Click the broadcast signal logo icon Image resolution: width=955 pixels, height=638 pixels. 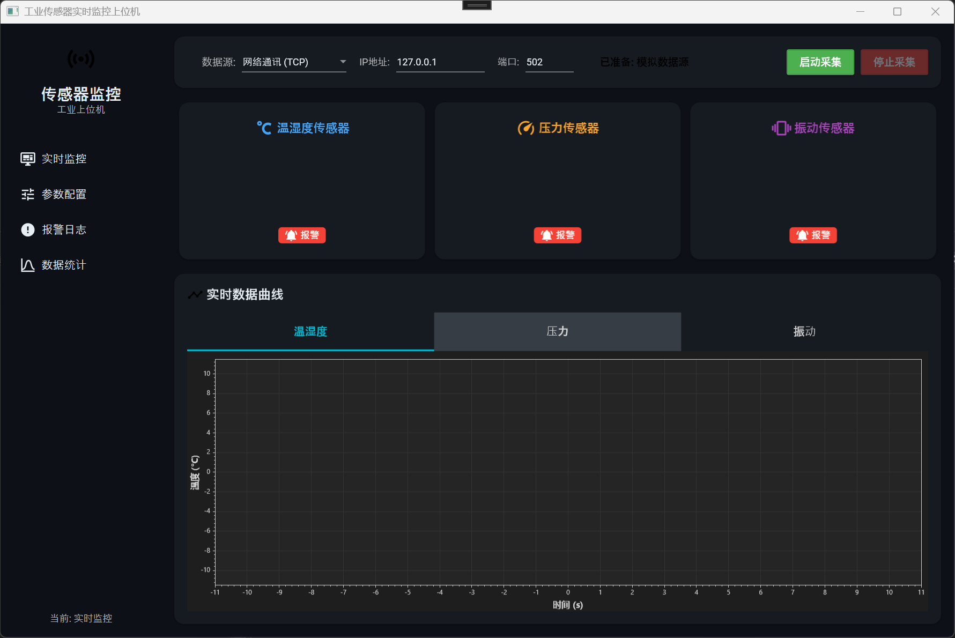click(81, 59)
